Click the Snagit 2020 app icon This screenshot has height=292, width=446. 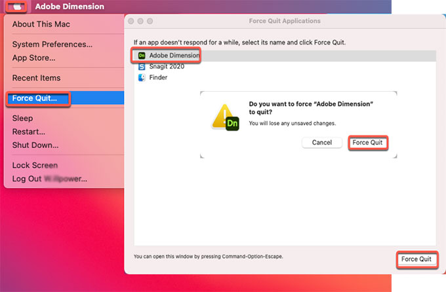coord(142,67)
